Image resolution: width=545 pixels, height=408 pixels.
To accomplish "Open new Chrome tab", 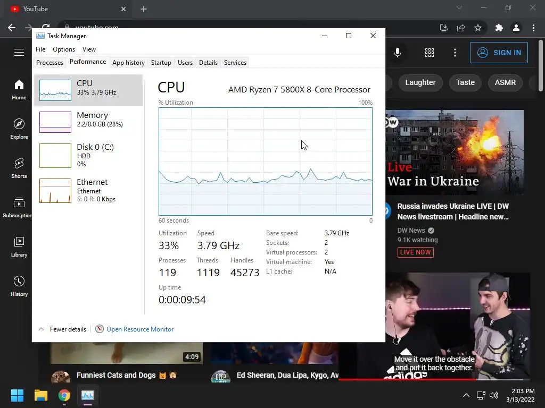I will [144, 9].
